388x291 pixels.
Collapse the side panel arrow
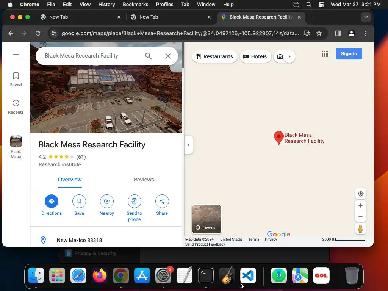[189, 145]
